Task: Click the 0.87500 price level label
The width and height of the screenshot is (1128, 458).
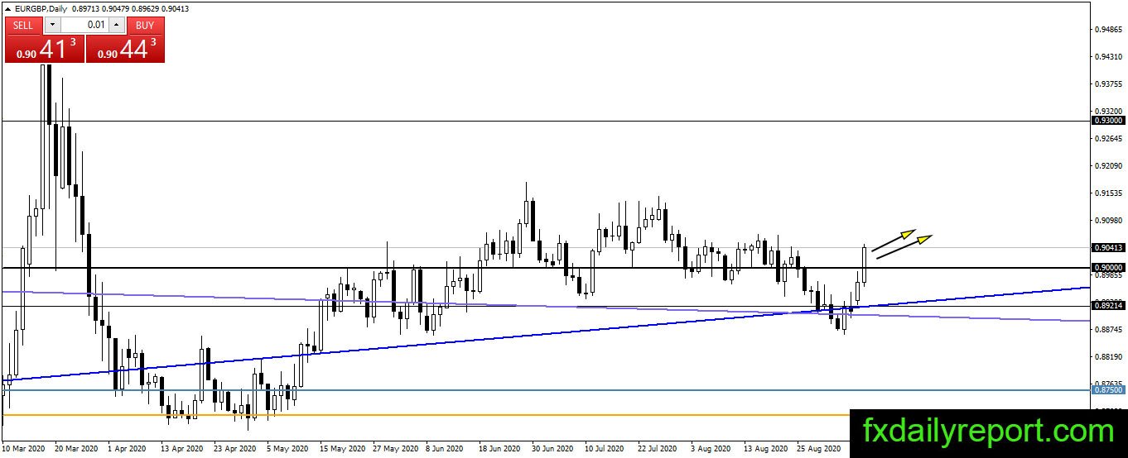Action: pyautogui.click(x=1108, y=389)
